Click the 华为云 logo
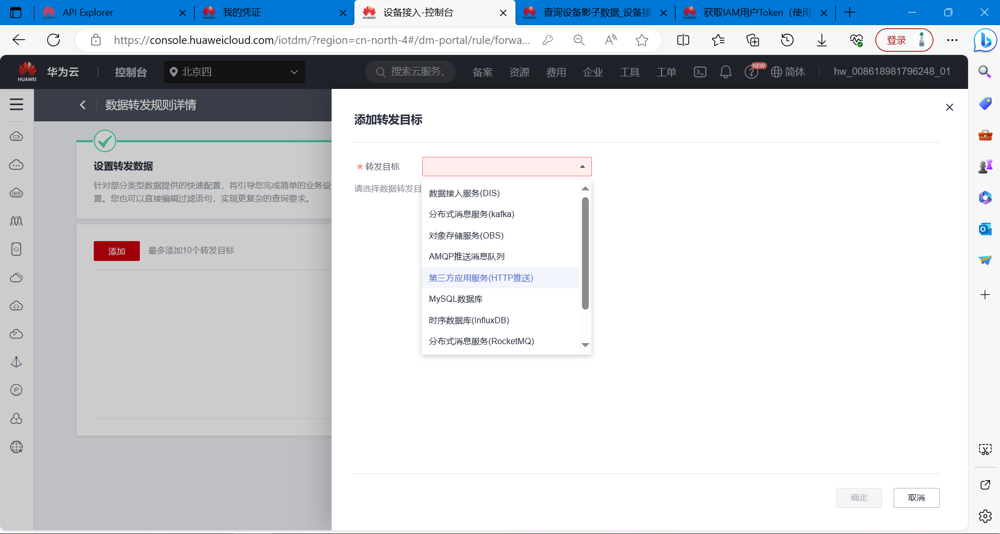Viewport: 1000px width, 534px height. (48, 72)
